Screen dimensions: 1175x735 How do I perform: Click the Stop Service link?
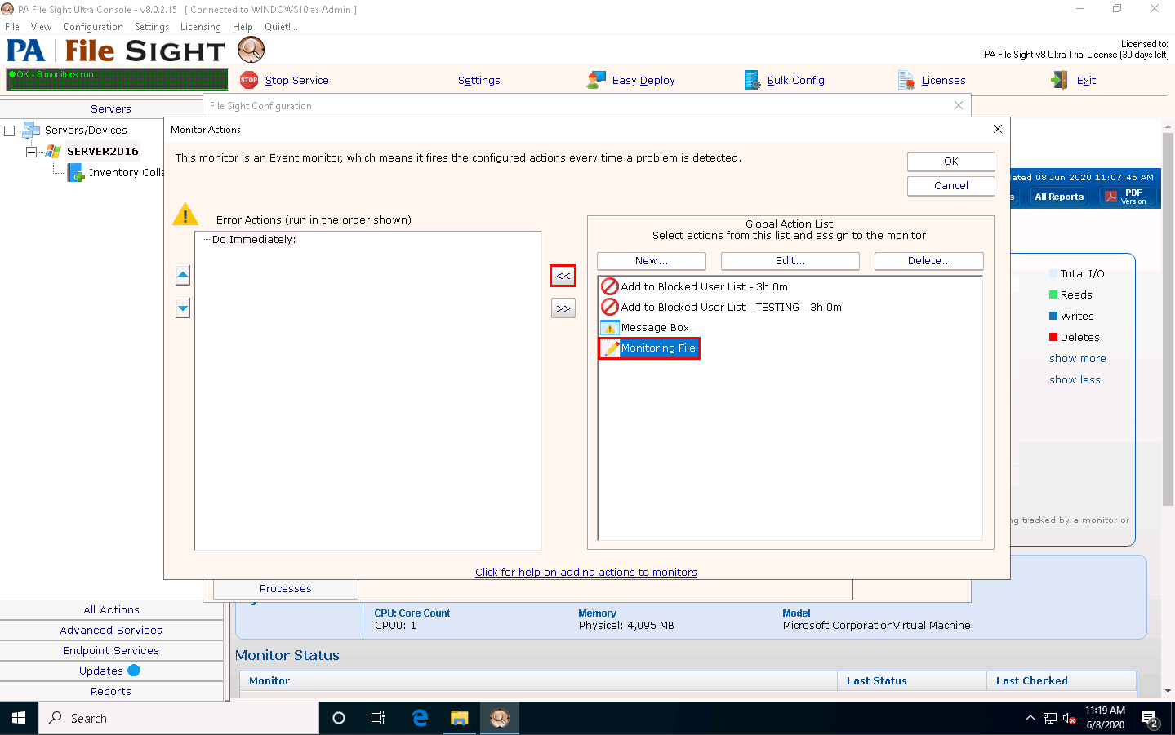297,81
